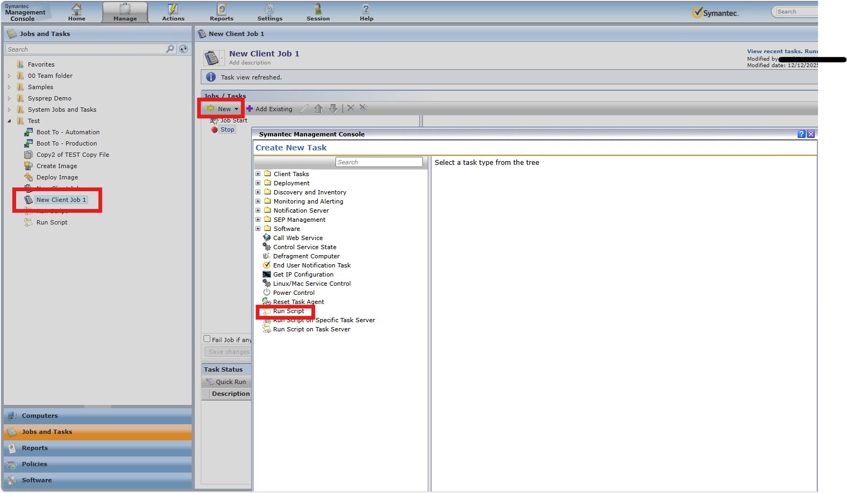Select Run Script in task tree

[x=288, y=311]
